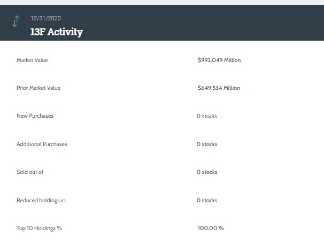Click the New Purchases stock count

(207, 116)
